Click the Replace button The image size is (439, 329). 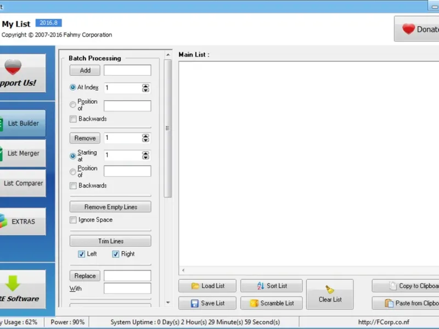pyautogui.click(x=85, y=276)
